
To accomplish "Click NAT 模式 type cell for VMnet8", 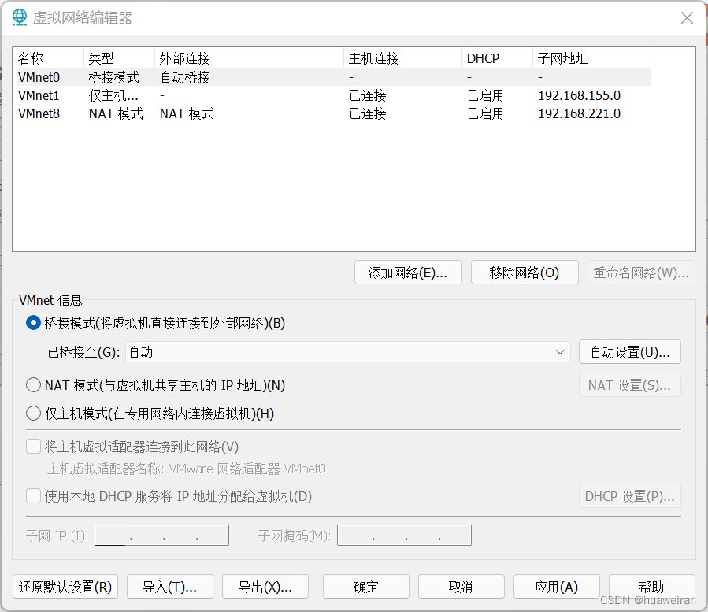I will (116, 113).
